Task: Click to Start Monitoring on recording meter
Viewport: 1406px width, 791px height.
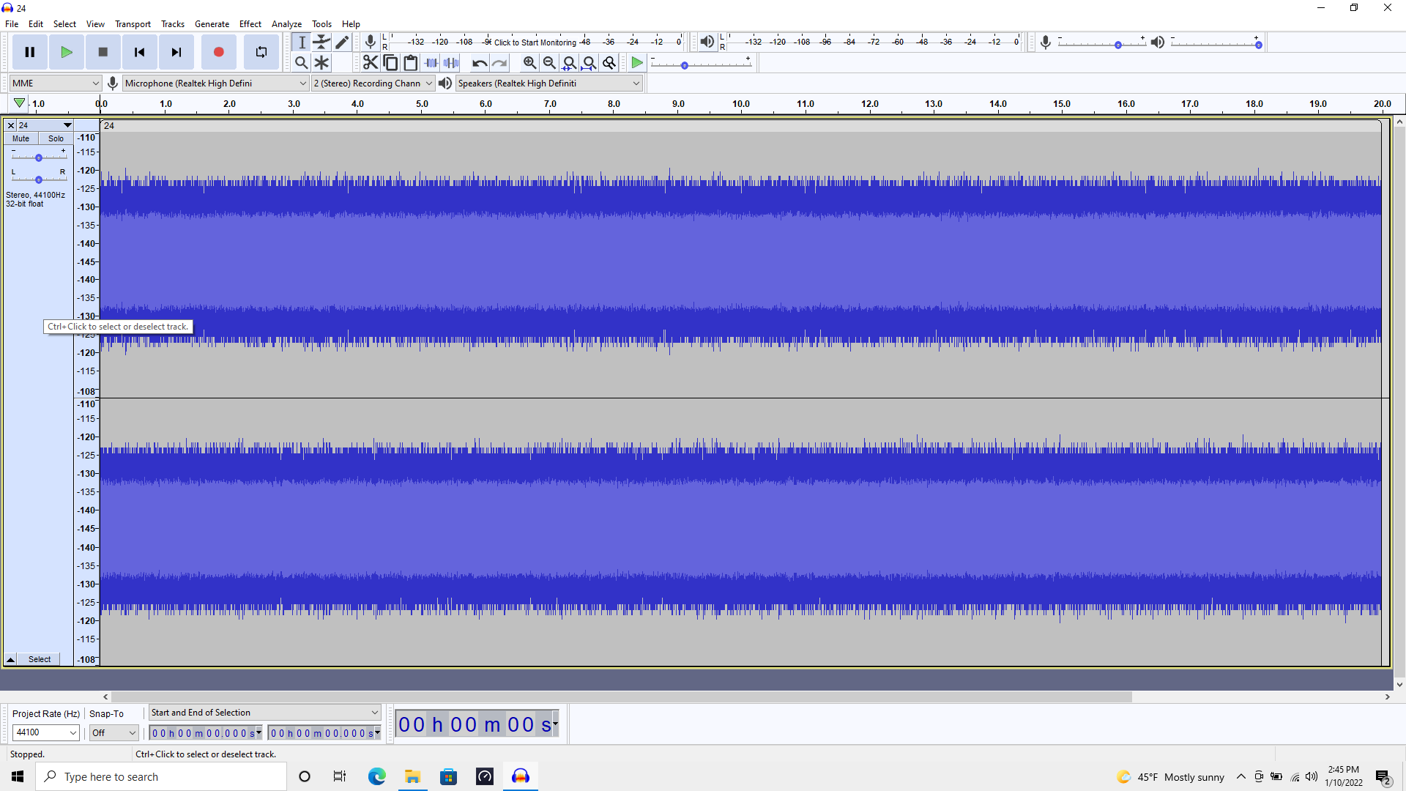Action: pos(535,42)
